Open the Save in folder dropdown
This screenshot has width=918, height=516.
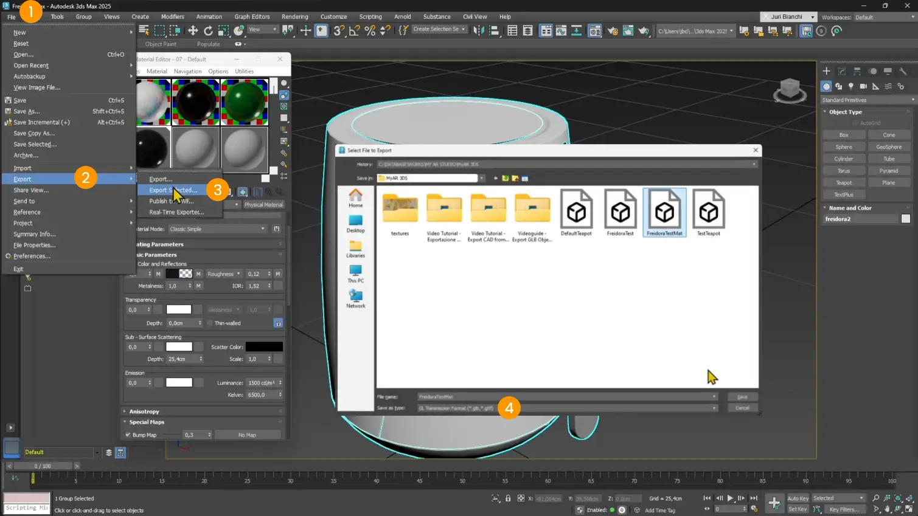pos(431,178)
